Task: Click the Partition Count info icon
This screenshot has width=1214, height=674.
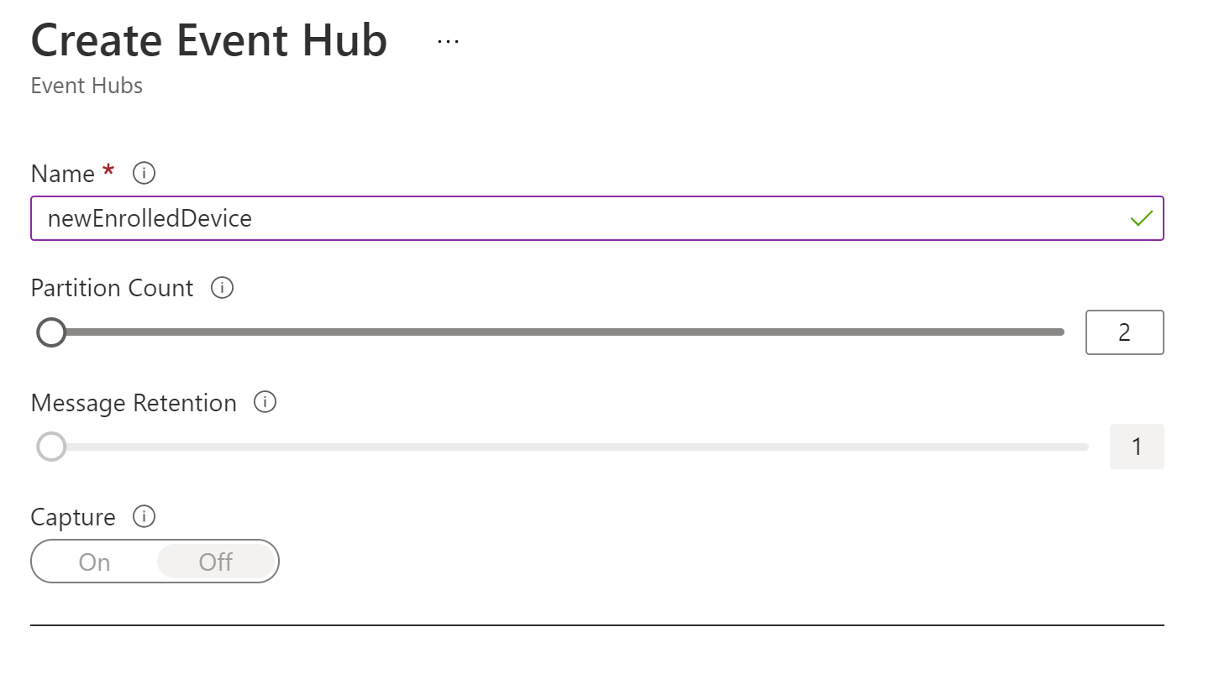Action: (x=222, y=289)
